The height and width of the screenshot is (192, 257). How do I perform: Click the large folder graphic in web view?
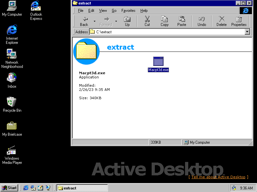point(86,52)
